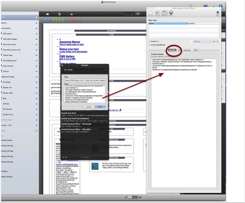Click the Name column sort header

click(x=168, y=24)
